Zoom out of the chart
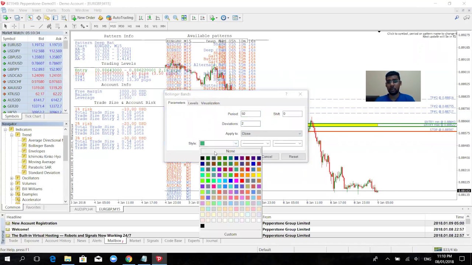472x265 pixels. (175, 18)
